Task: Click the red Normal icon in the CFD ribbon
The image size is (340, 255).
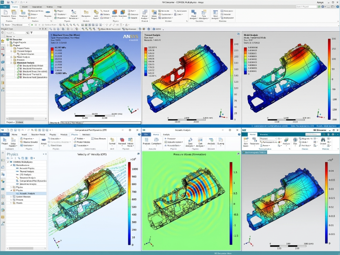Action: [122, 140]
